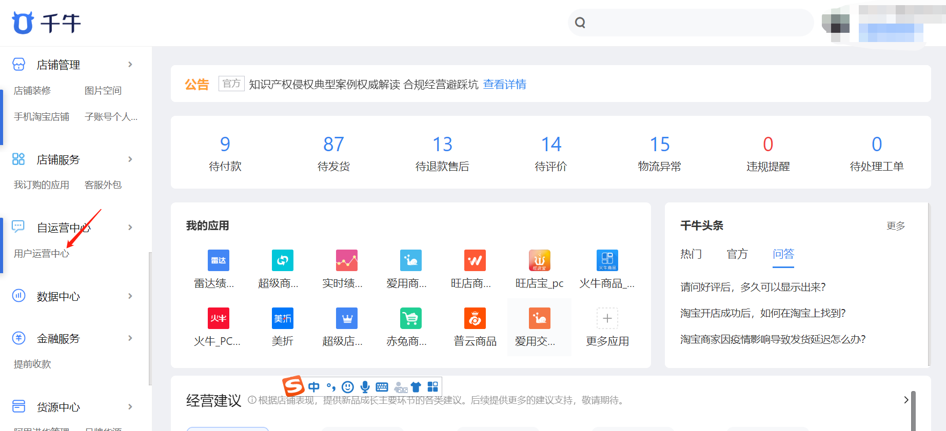The image size is (946, 431).
Task: Click the plus icon for 更多应用
Action: 607,318
